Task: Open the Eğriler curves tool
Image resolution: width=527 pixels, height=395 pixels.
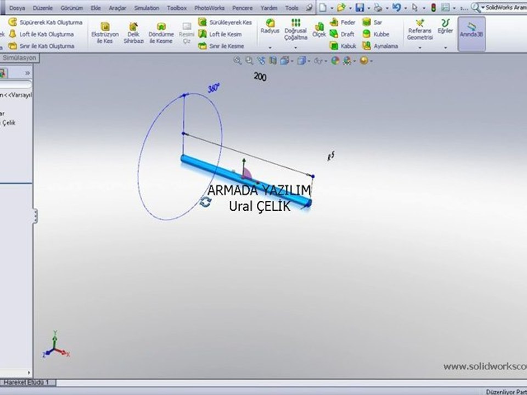Action: (x=445, y=26)
